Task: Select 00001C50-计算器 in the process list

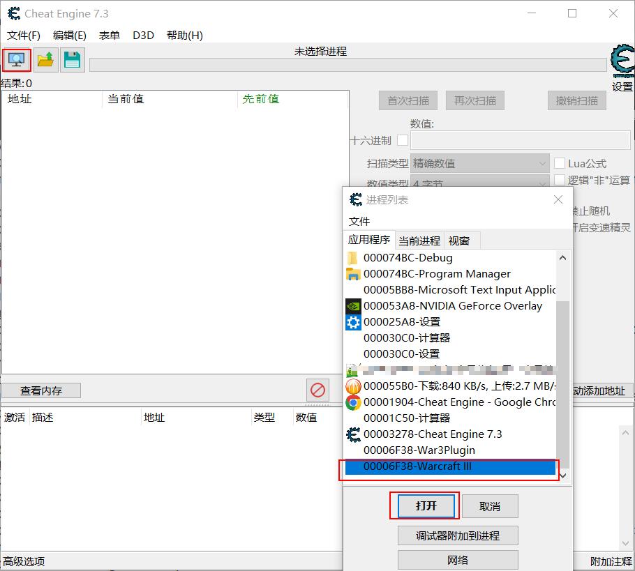Action: click(x=450, y=418)
